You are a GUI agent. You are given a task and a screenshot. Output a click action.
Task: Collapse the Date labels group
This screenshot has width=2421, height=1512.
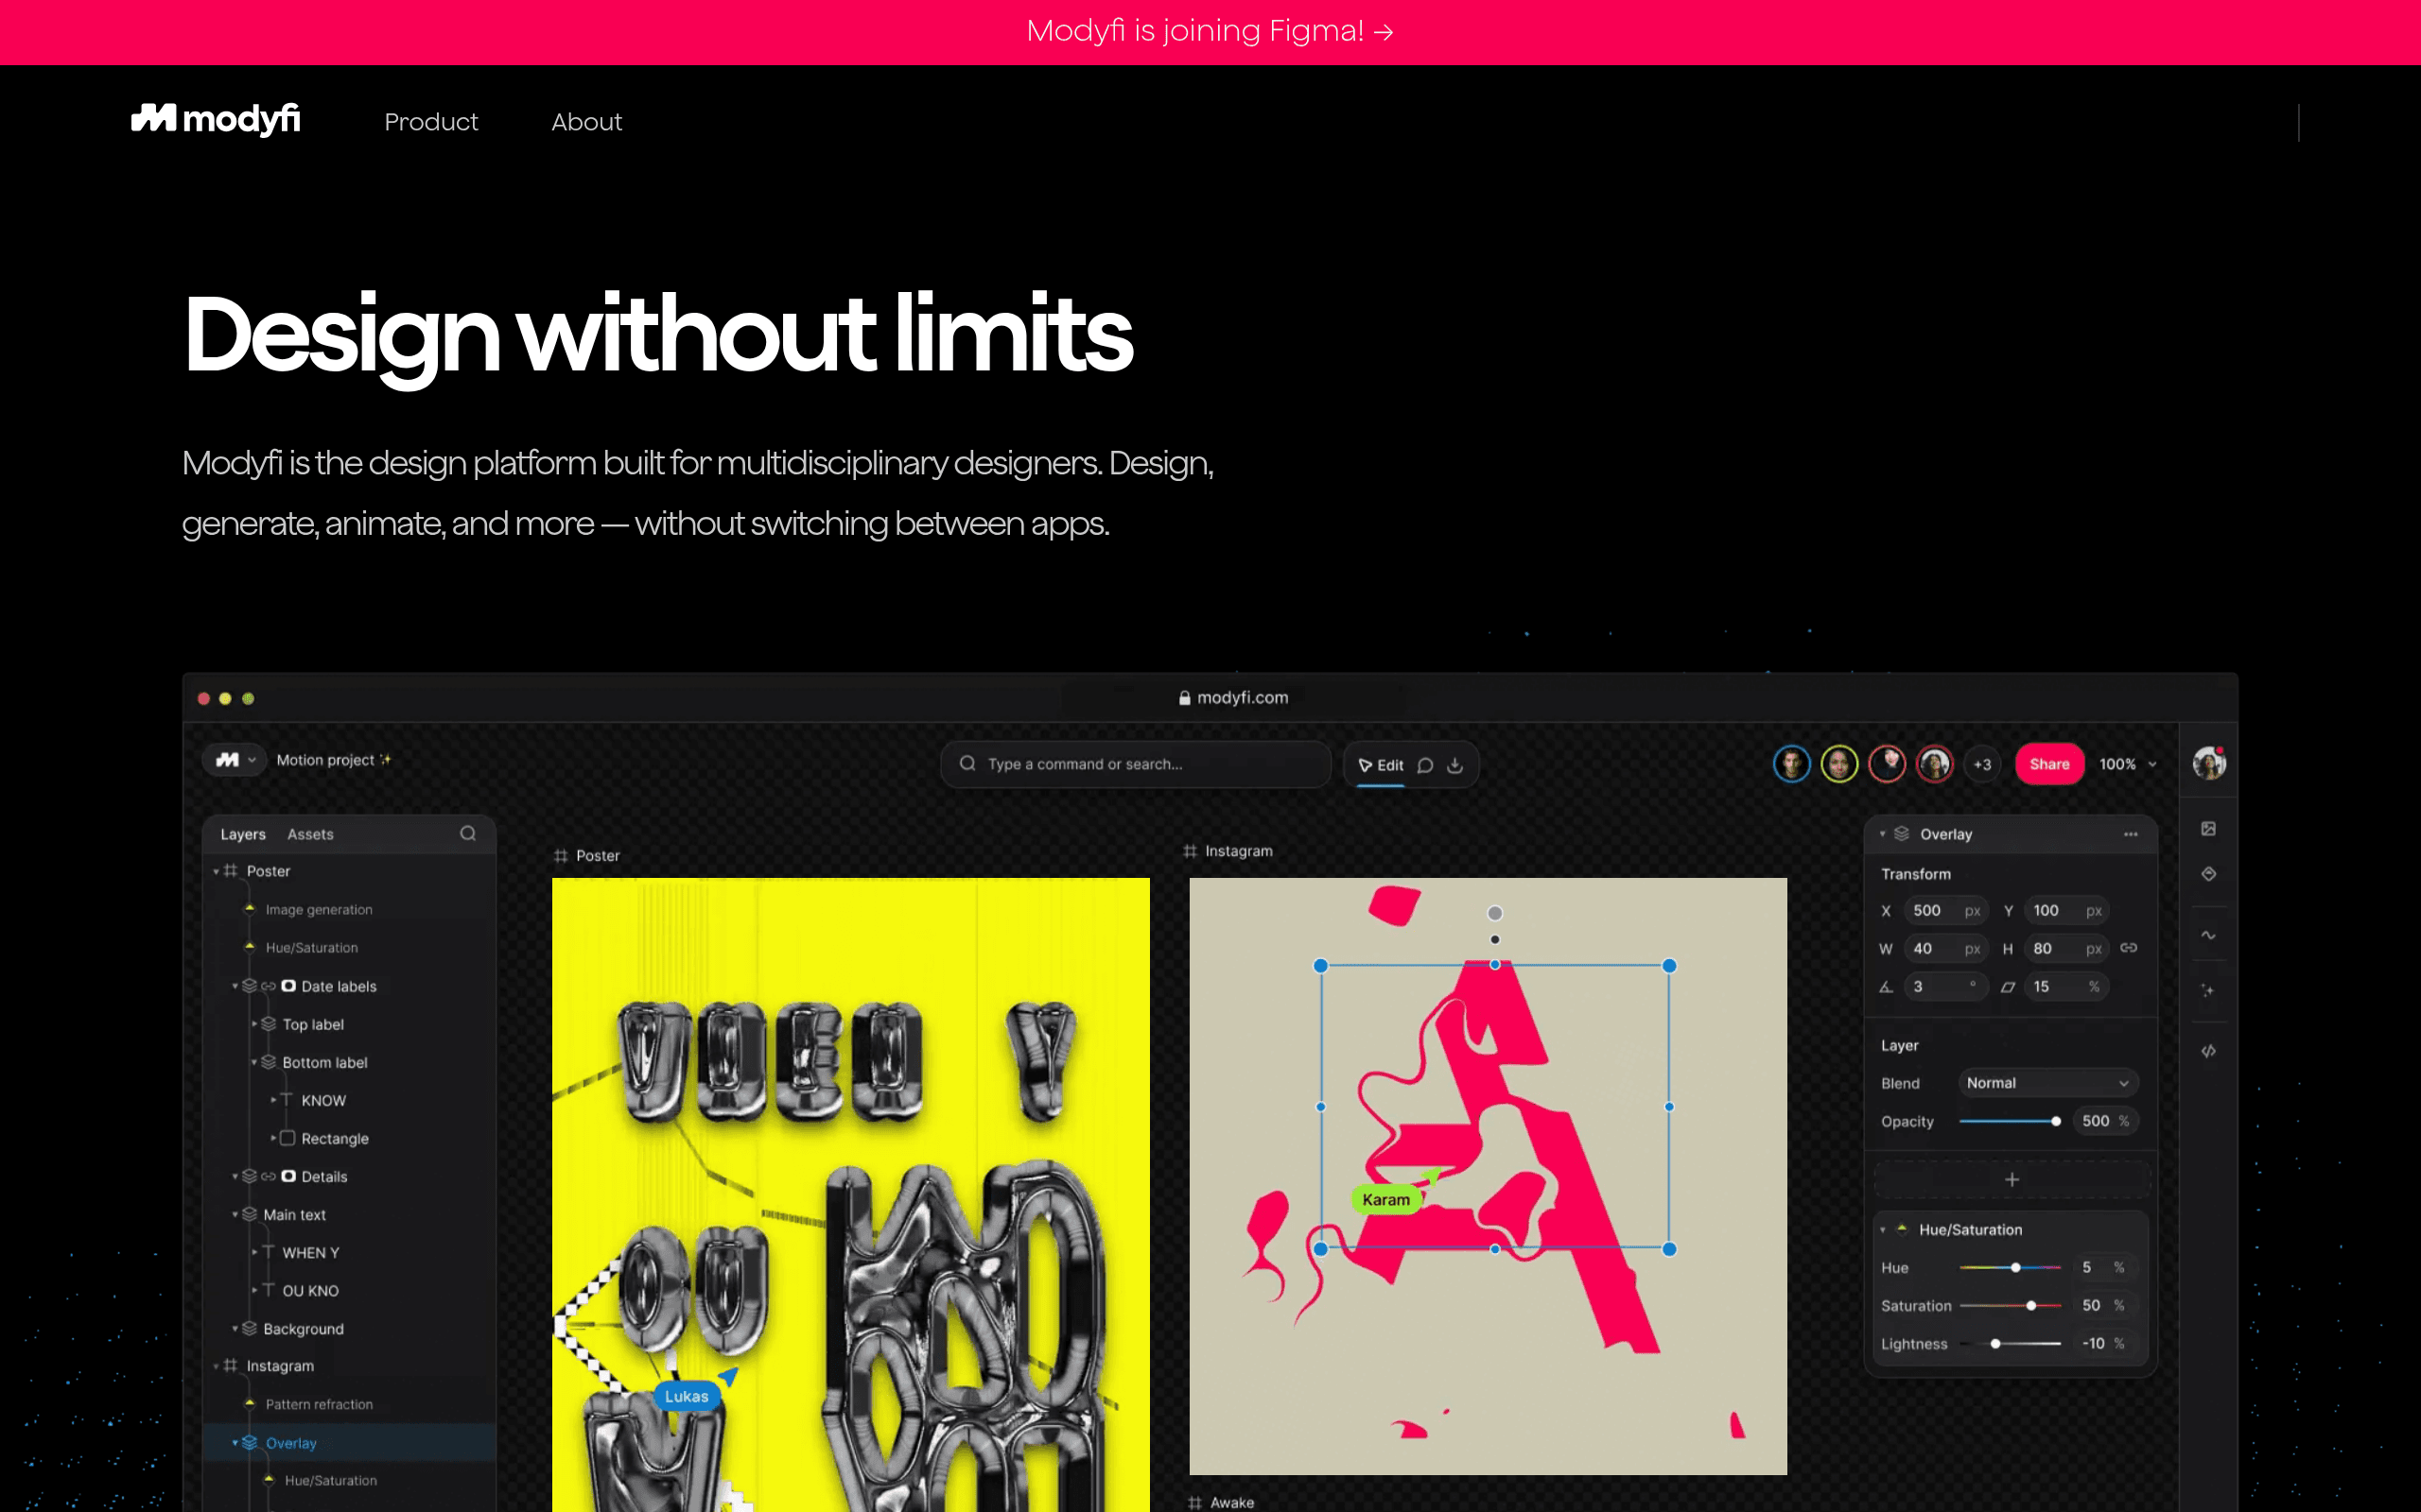tap(235, 986)
